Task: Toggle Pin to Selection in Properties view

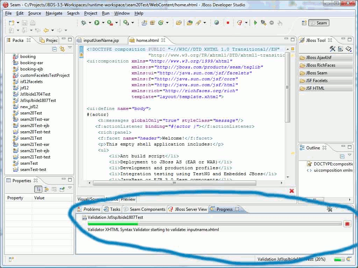Action: pyautogui.click(x=62, y=189)
